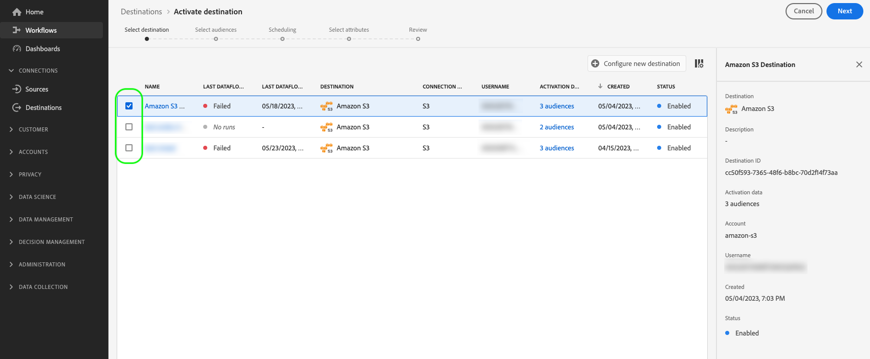This screenshot has height=359, width=870.
Task: Close the Amazon S3 Destination panel
Action: point(859,64)
